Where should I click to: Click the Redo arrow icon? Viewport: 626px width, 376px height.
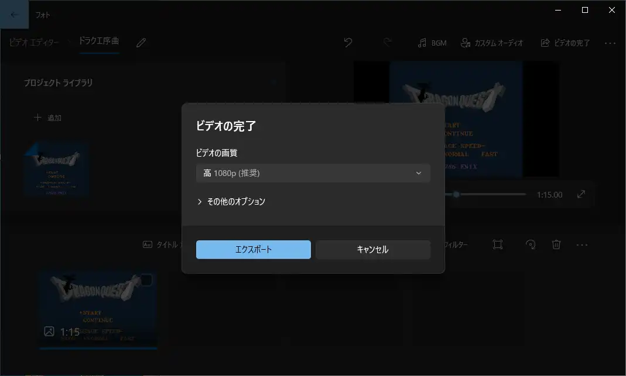tap(387, 43)
